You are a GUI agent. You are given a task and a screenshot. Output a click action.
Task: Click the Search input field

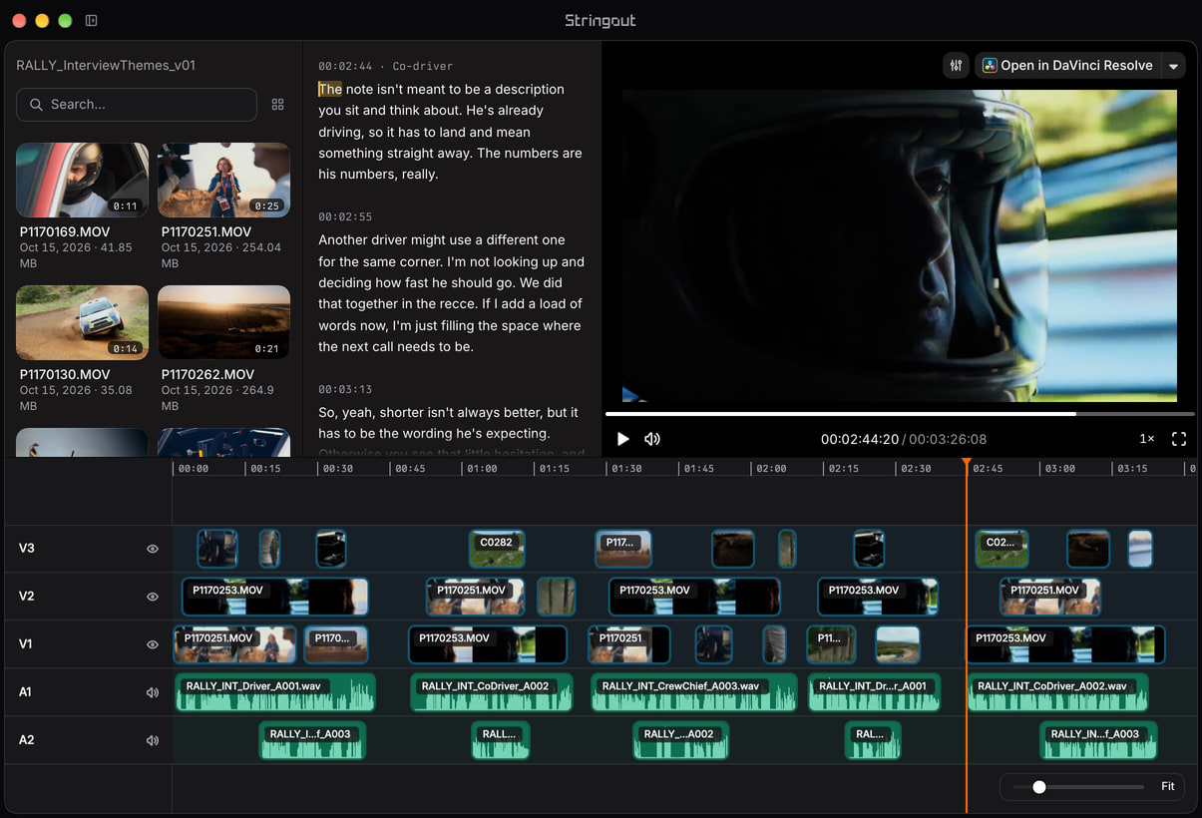(x=137, y=105)
